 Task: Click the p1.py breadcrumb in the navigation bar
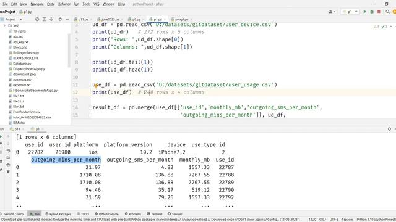25,12
